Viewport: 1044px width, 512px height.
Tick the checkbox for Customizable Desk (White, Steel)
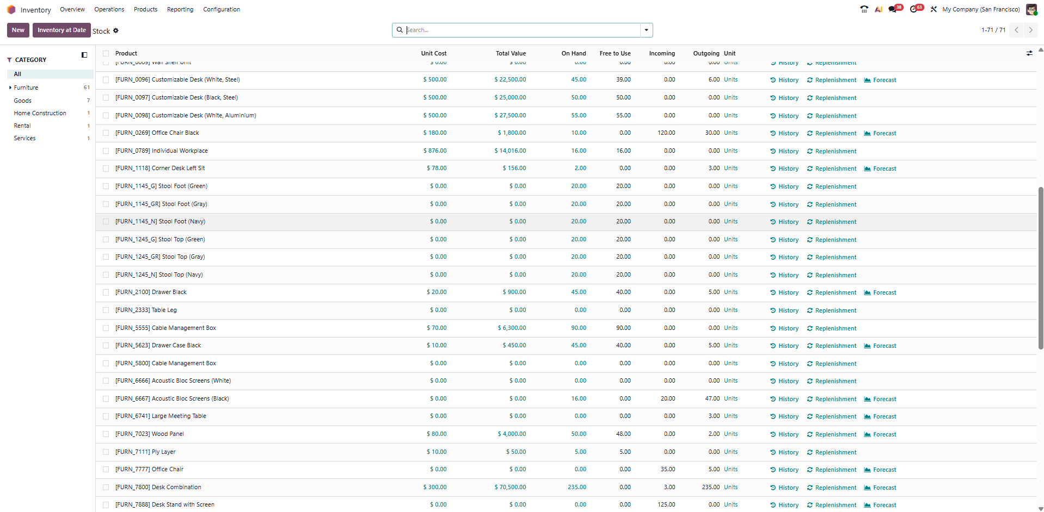[106, 79]
